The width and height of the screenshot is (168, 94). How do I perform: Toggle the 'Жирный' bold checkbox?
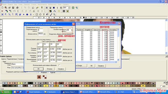pos(39,72)
